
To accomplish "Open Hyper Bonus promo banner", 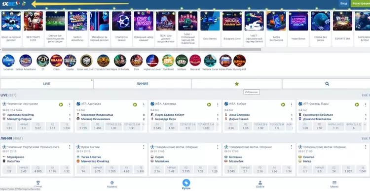I will (298, 29).
